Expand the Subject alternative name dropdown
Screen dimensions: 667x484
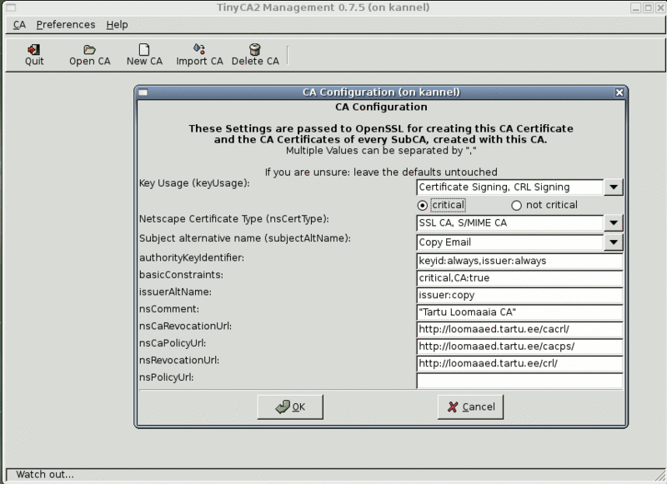click(x=614, y=242)
